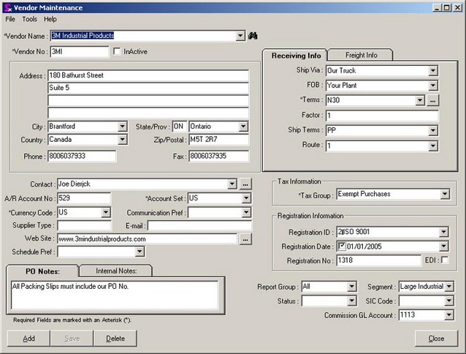The image size is (466, 354).
Task: Open the Tools menu
Action: pos(29,19)
